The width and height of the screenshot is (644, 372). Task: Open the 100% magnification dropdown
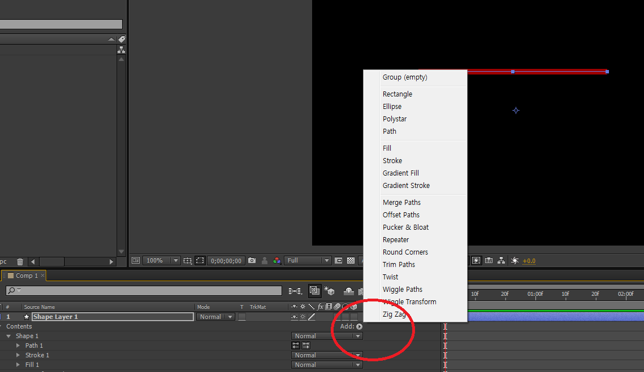pyautogui.click(x=161, y=260)
